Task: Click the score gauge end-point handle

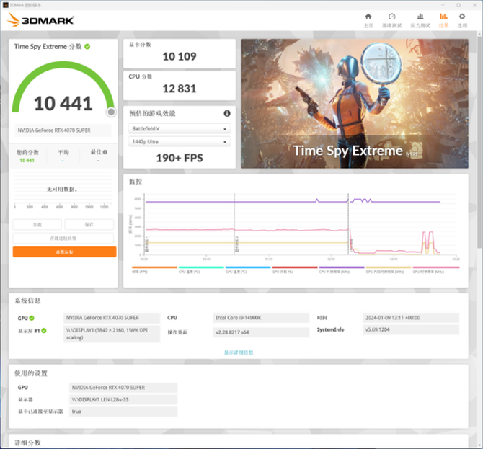Action: coord(111,112)
